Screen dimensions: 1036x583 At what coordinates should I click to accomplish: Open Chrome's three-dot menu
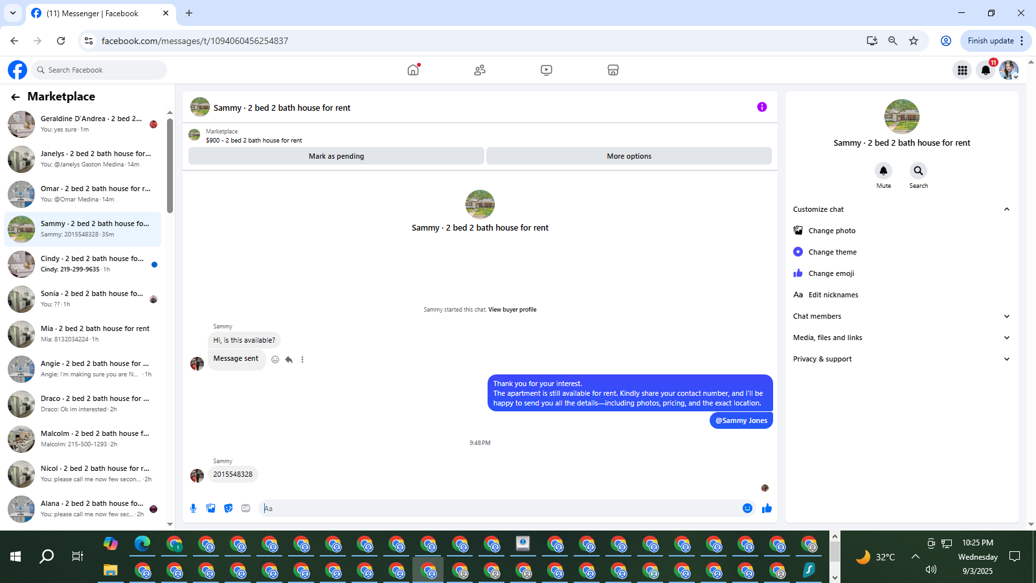point(1022,41)
